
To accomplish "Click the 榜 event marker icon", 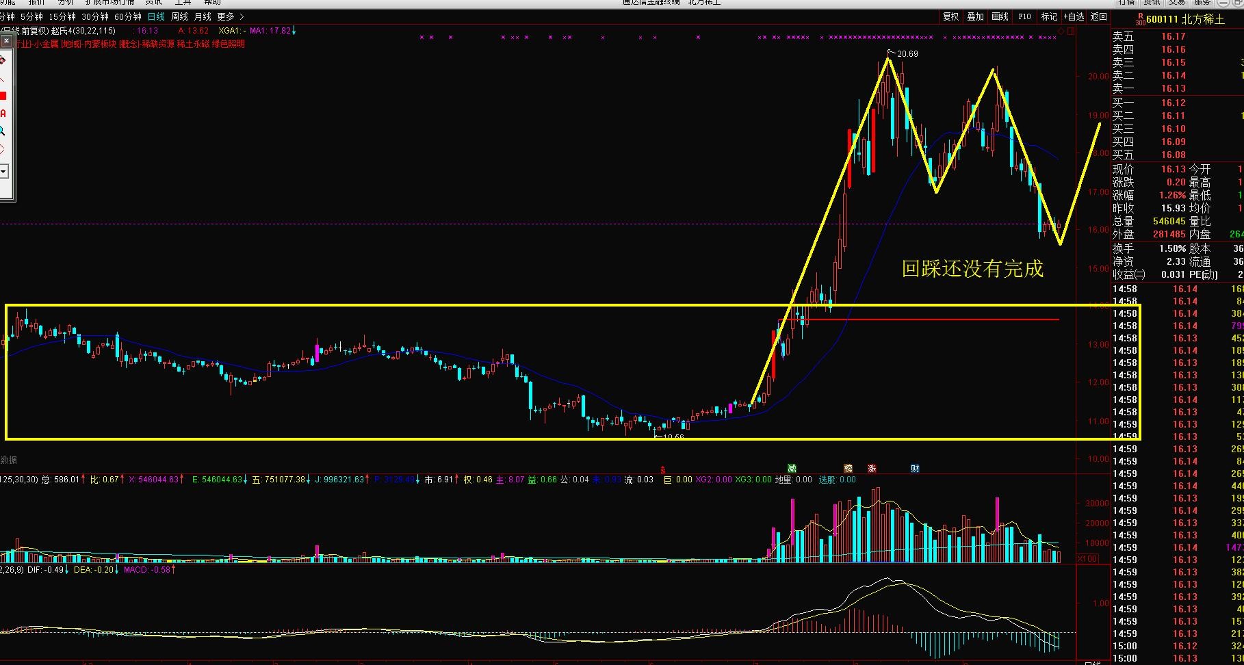I will pyautogui.click(x=848, y=469).
